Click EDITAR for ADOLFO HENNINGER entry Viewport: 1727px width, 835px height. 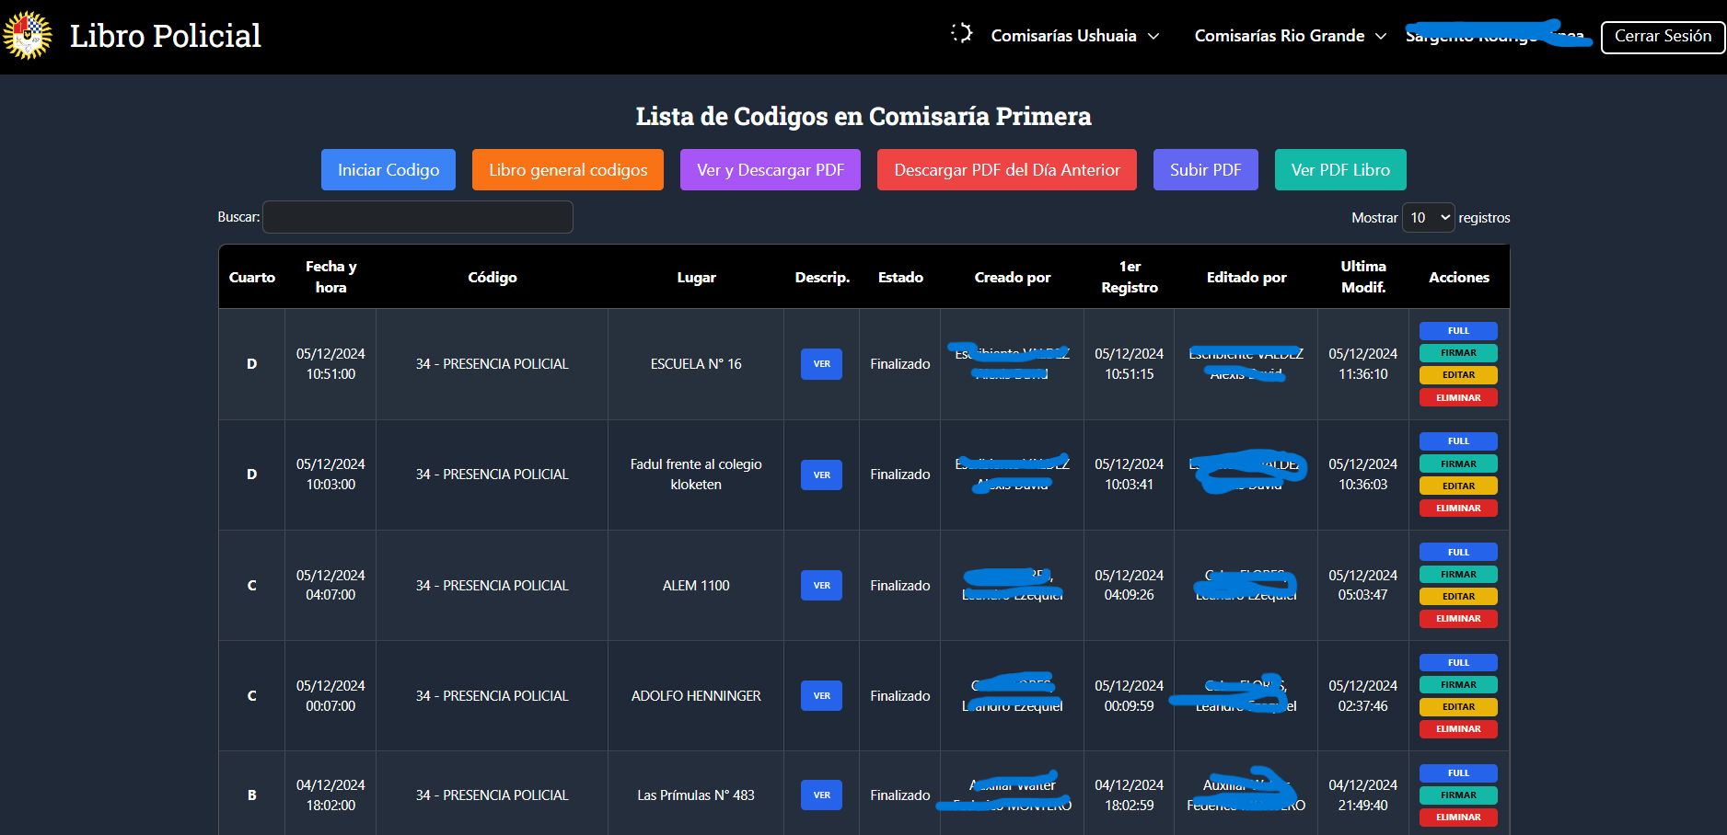[x=1458, y=707]
